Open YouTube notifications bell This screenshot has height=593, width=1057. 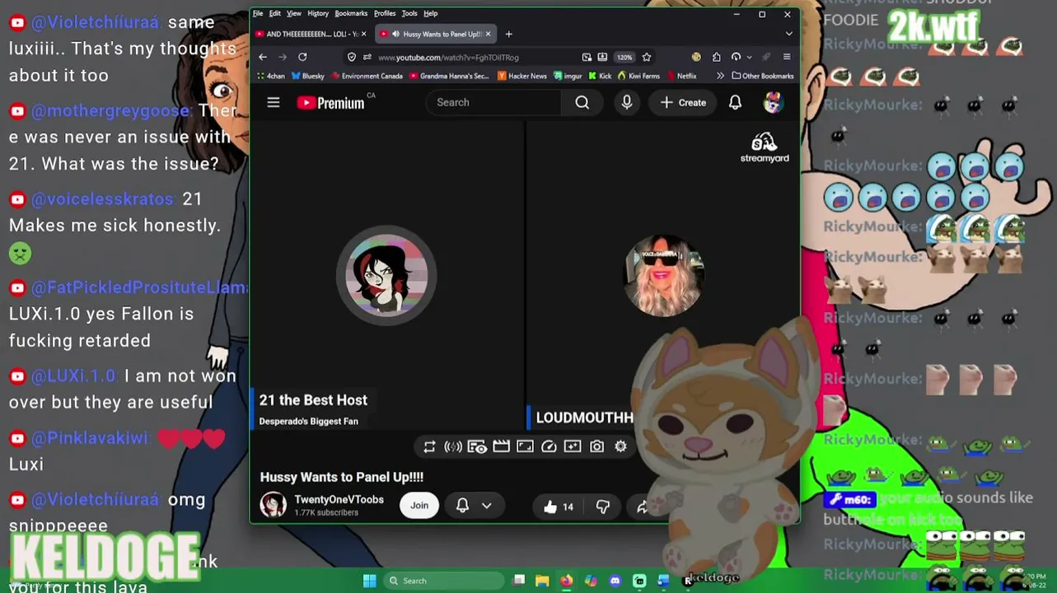[x=735, y=102]
